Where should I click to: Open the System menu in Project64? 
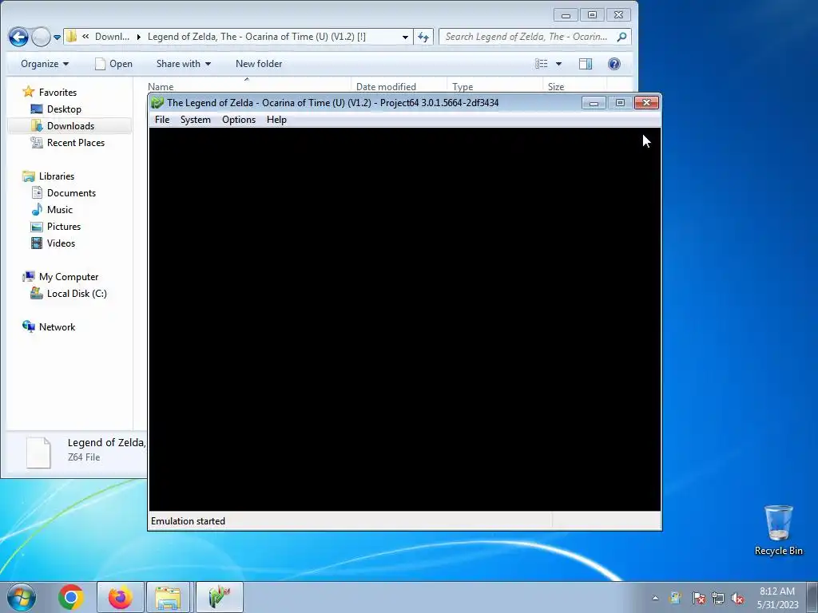195,120
